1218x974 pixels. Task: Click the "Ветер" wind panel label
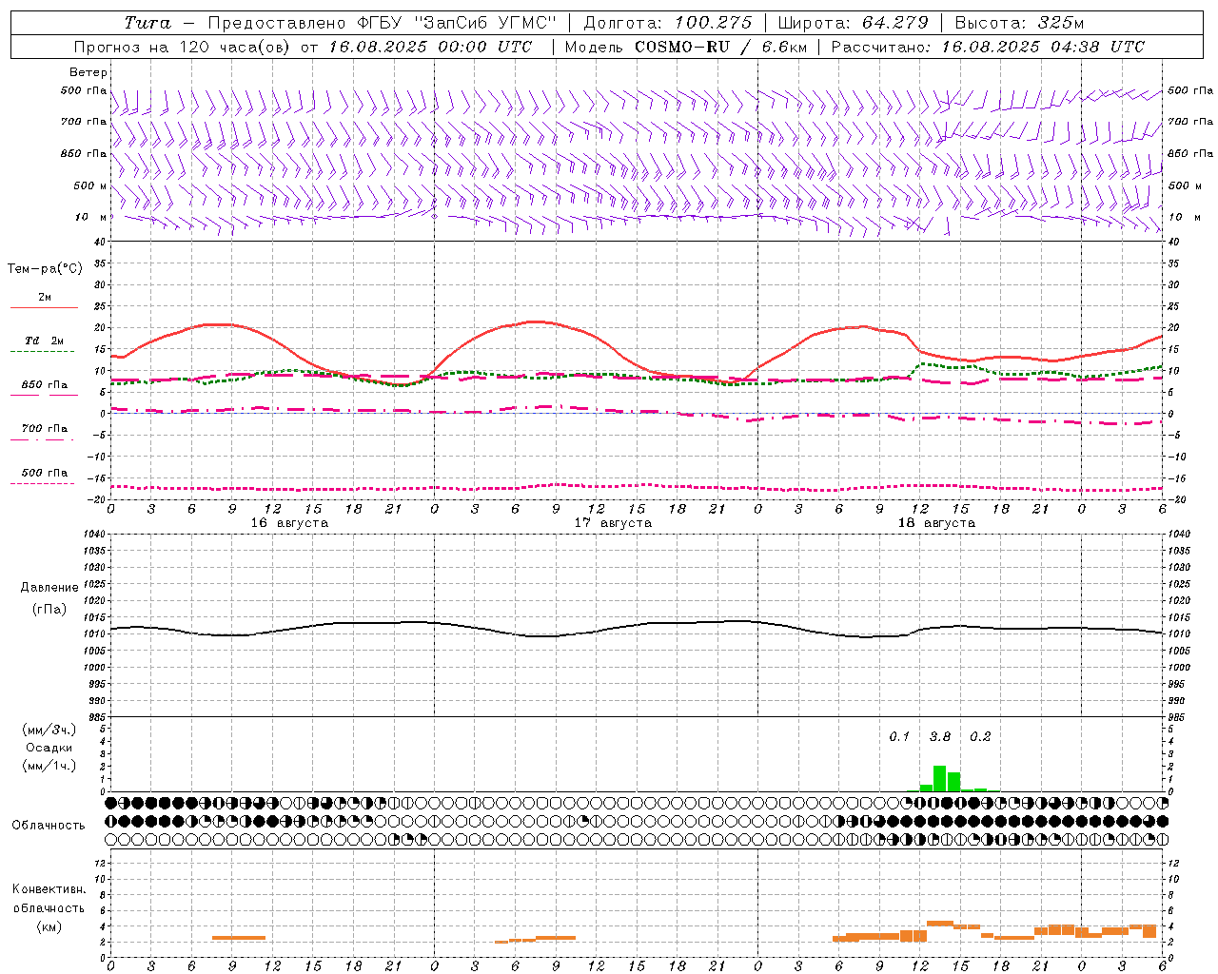(88, 72)
